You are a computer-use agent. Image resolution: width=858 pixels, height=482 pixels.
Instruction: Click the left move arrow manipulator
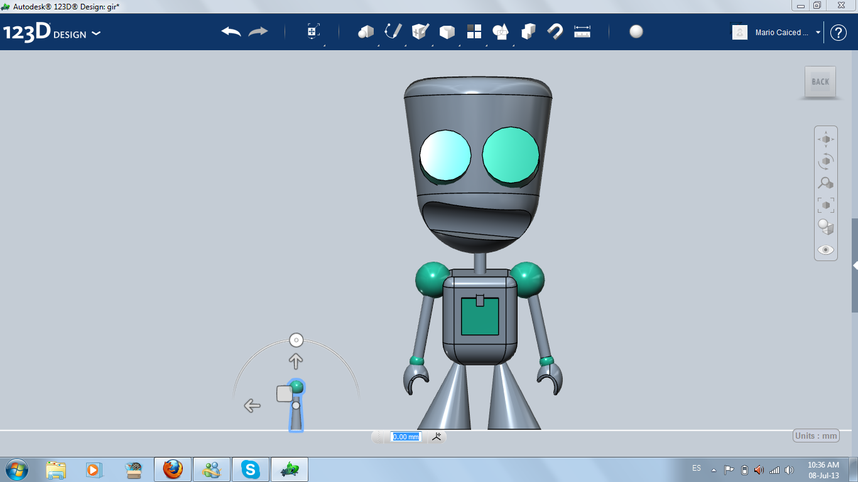pyautogui.click(x=252, y=405)
